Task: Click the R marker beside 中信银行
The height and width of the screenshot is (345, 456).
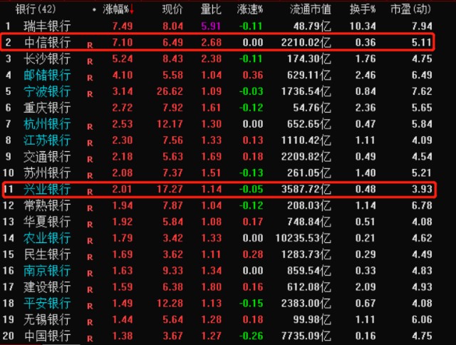Action: click(x=90, y=46)
